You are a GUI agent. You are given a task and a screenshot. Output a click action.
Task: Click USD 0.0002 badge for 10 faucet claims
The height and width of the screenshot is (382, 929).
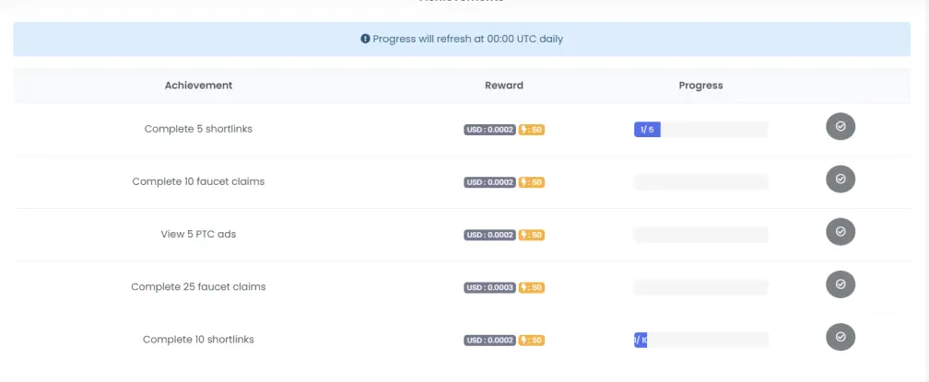[490, 182]
